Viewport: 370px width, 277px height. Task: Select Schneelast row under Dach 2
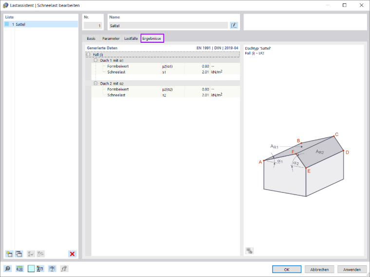(x=166, y=95)
